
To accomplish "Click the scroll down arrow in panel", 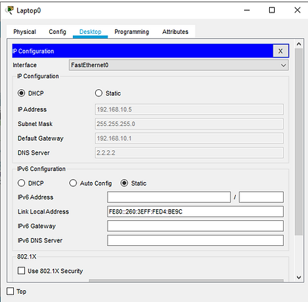I will (299, 277).
